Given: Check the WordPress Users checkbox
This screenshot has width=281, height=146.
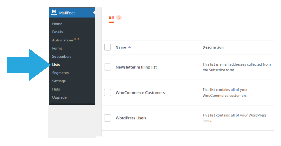Looking at the screenshot, I should point(108,118).
